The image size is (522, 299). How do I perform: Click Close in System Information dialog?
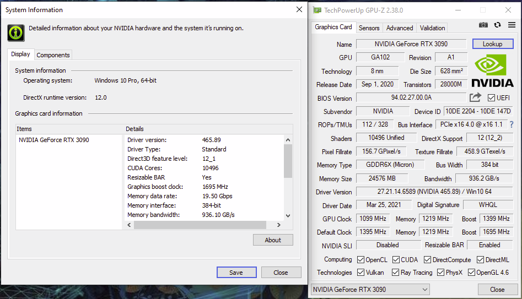[x=281, y=273]
